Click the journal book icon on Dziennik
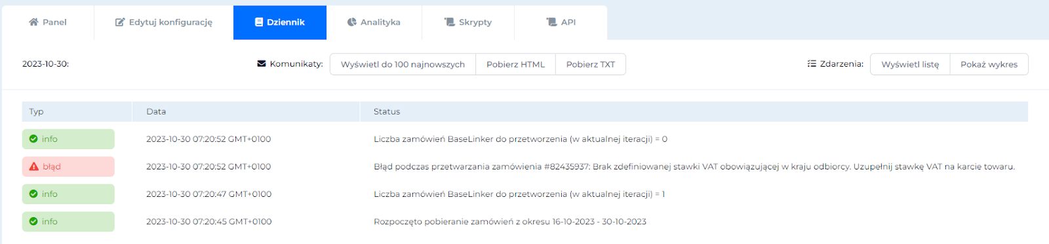 pyautogui.click(x=259, y=22)
